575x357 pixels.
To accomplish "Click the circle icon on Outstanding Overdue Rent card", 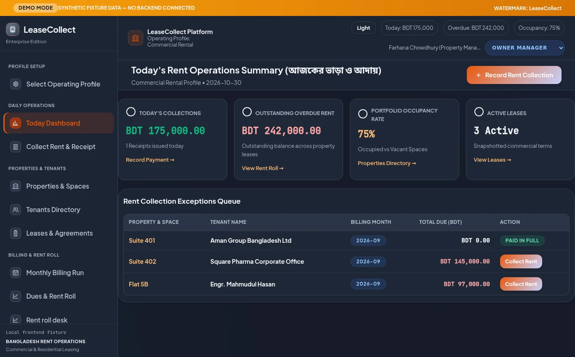I will point(247,112).
